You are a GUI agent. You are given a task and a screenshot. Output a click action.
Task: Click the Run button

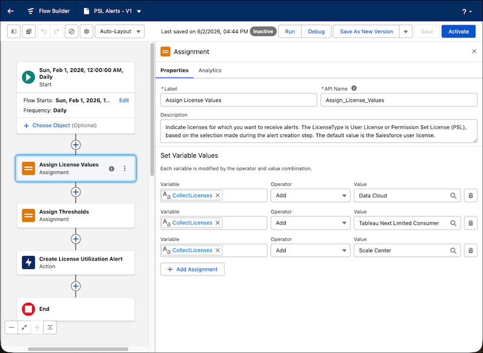[290, 31]
